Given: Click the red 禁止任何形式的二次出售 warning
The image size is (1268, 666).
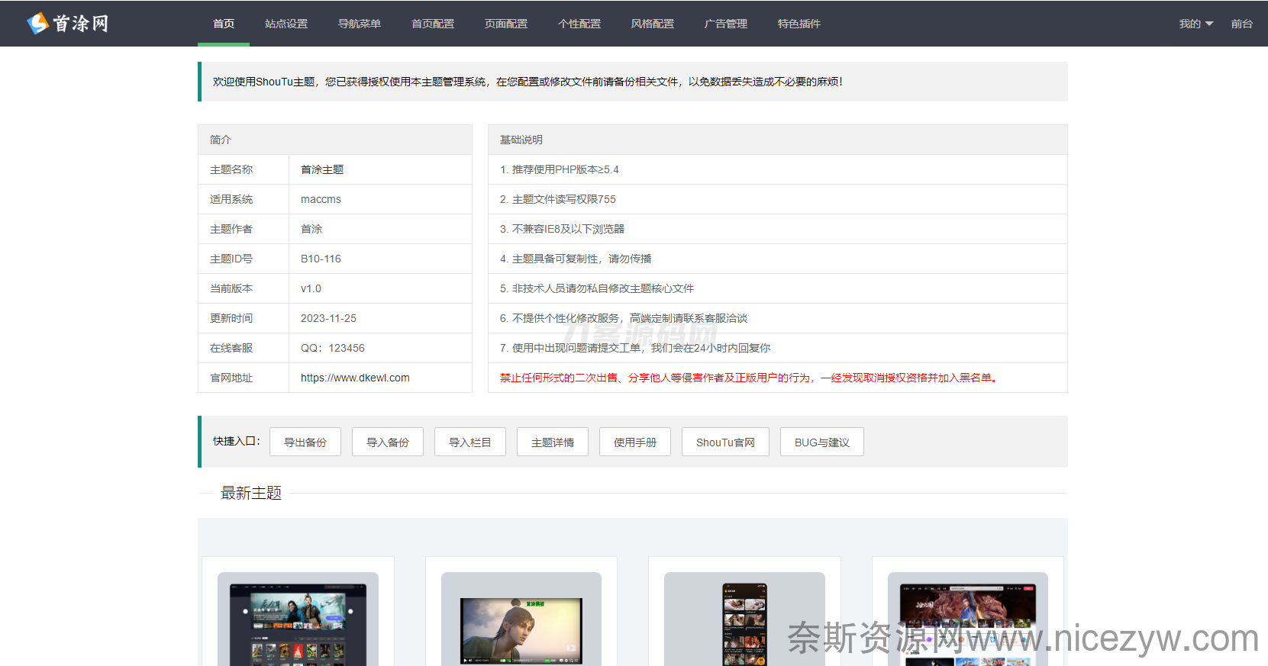Looking at the screenshot, I should (x=748, y=378).
